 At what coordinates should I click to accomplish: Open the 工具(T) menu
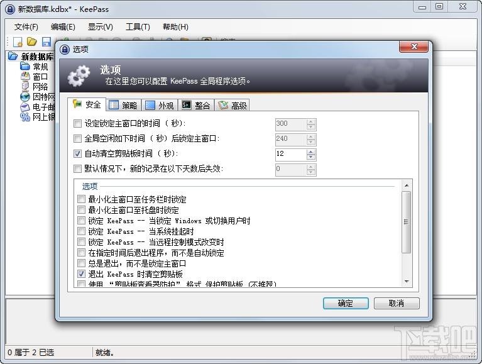pyautogui.click(x=138, y=27)
